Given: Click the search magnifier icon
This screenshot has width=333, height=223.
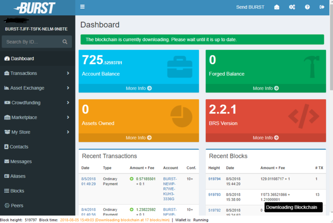Looking at the screenshot, I should tap(65, 42).
